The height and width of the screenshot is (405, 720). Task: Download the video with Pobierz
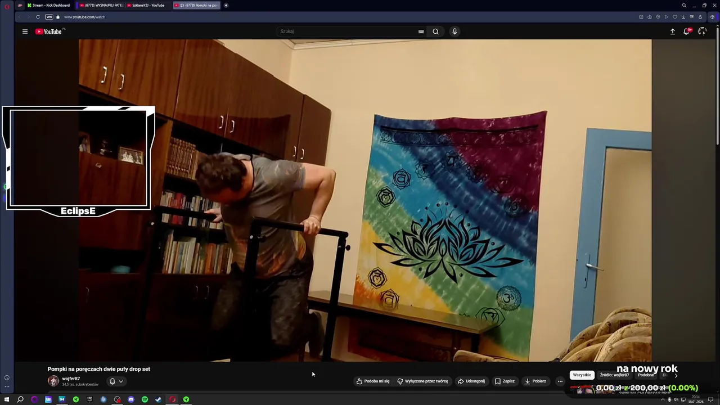(535, 381)
